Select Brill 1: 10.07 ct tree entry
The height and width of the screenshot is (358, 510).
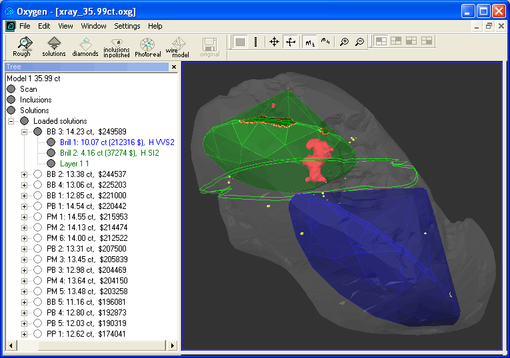117,142
